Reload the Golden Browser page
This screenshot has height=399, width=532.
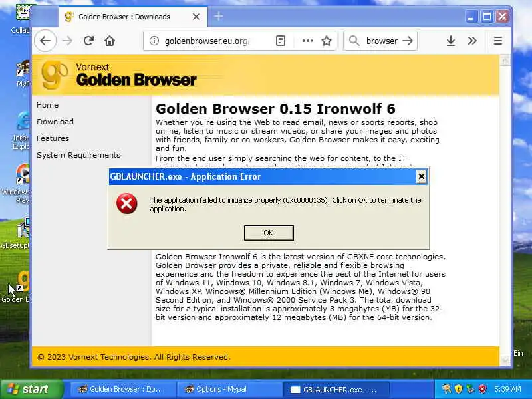(x=88, y=41)
